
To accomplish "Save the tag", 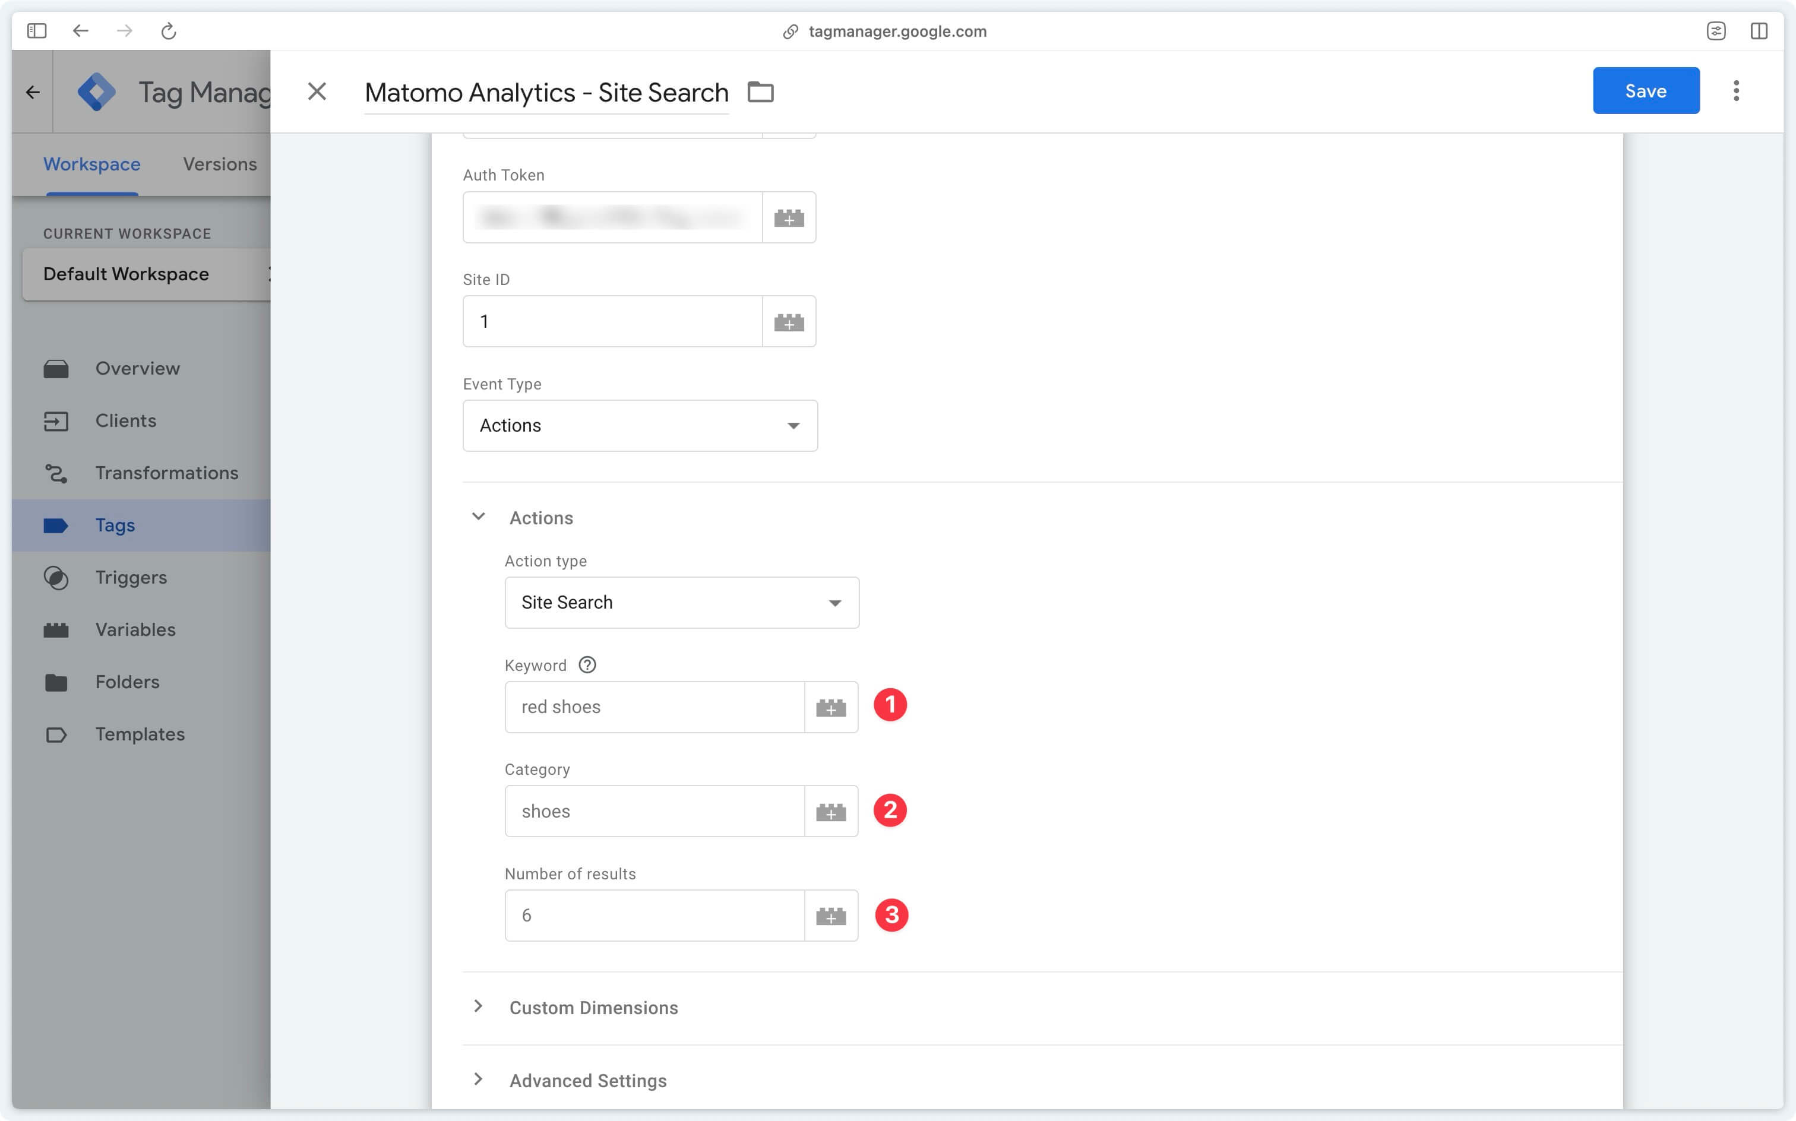I will tap(1646, 90).
